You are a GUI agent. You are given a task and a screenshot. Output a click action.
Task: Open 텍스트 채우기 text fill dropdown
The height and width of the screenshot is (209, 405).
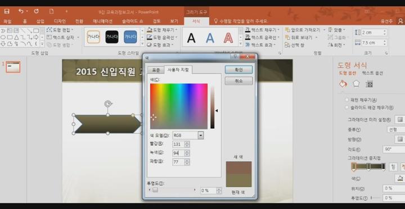click(262, 30)
